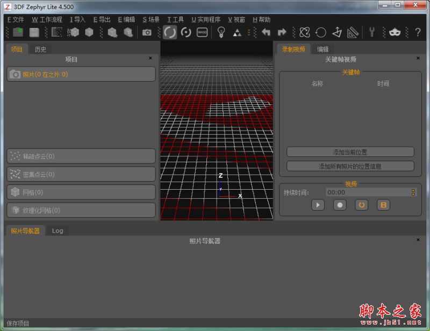Switch to the 照片导航器 tab
The image size is (430, 331).
25,231
